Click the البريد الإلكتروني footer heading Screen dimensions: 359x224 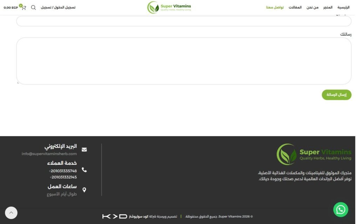[61, 146]
